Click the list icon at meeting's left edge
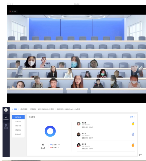Viewport: 146px width, 161px height. pos(8,88)
